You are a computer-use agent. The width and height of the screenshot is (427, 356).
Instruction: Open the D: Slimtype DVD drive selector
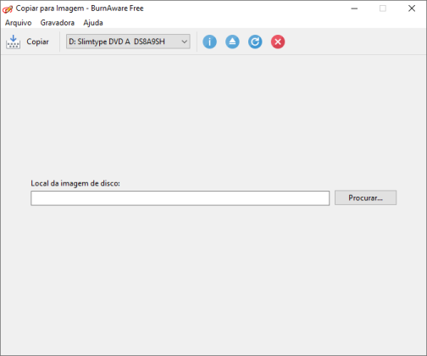(x=128, y=42)
